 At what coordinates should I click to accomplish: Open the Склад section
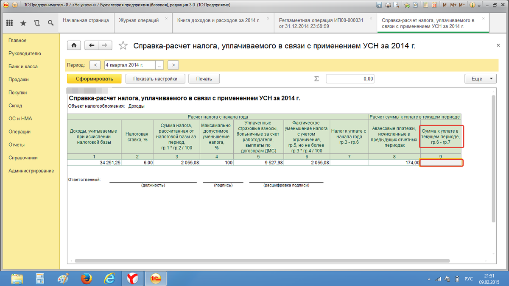[x=15, y=106]
